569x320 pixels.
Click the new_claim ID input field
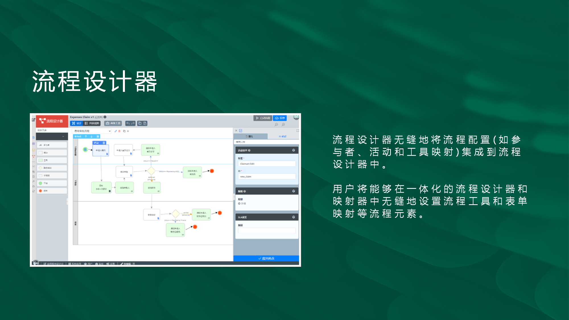pyautogui.click(x=267, y=177)
